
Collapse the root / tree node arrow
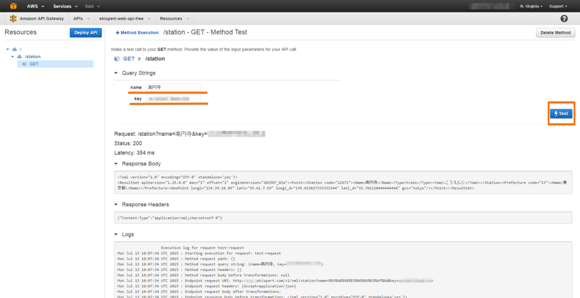[x=7, y=49]
